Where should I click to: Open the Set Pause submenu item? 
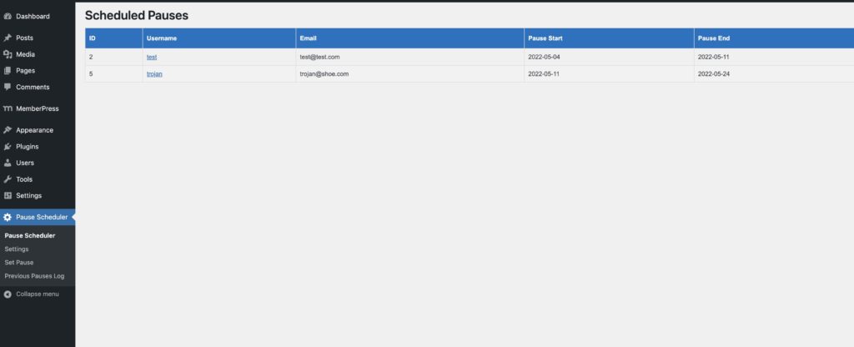click(x=19, y=262)
